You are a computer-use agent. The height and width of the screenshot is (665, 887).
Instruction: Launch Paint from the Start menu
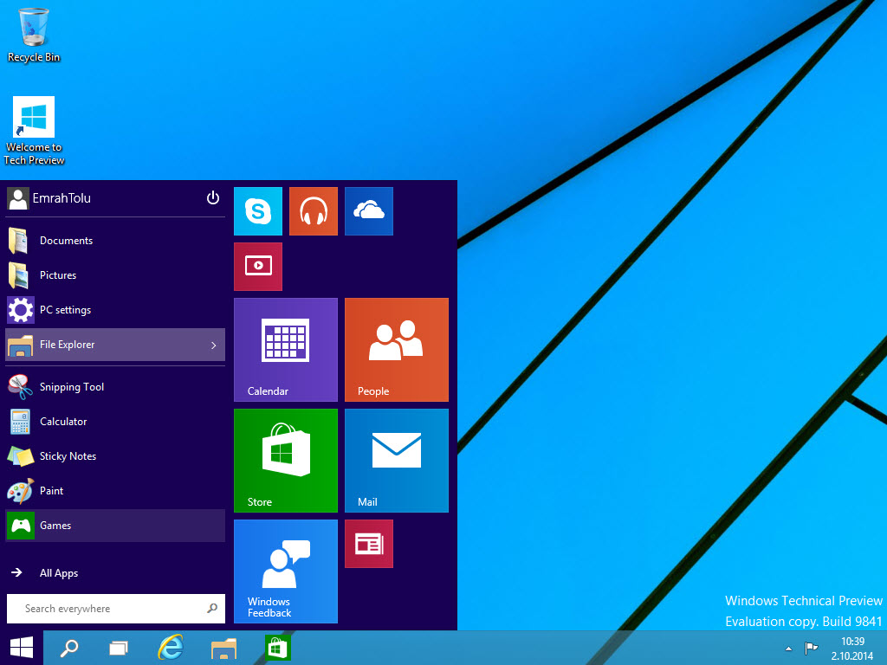coord(115,491)
